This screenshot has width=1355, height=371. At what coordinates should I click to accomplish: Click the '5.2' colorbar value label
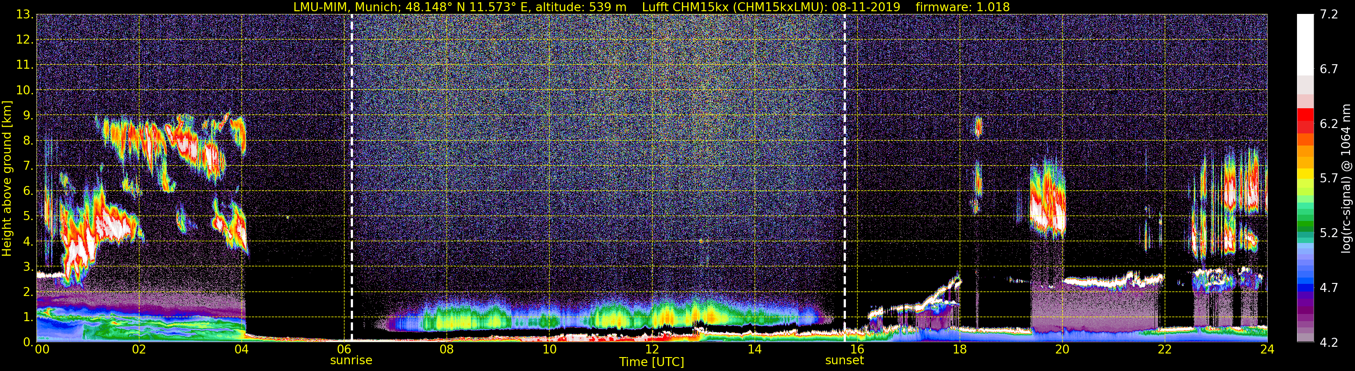click(1329, 233)
